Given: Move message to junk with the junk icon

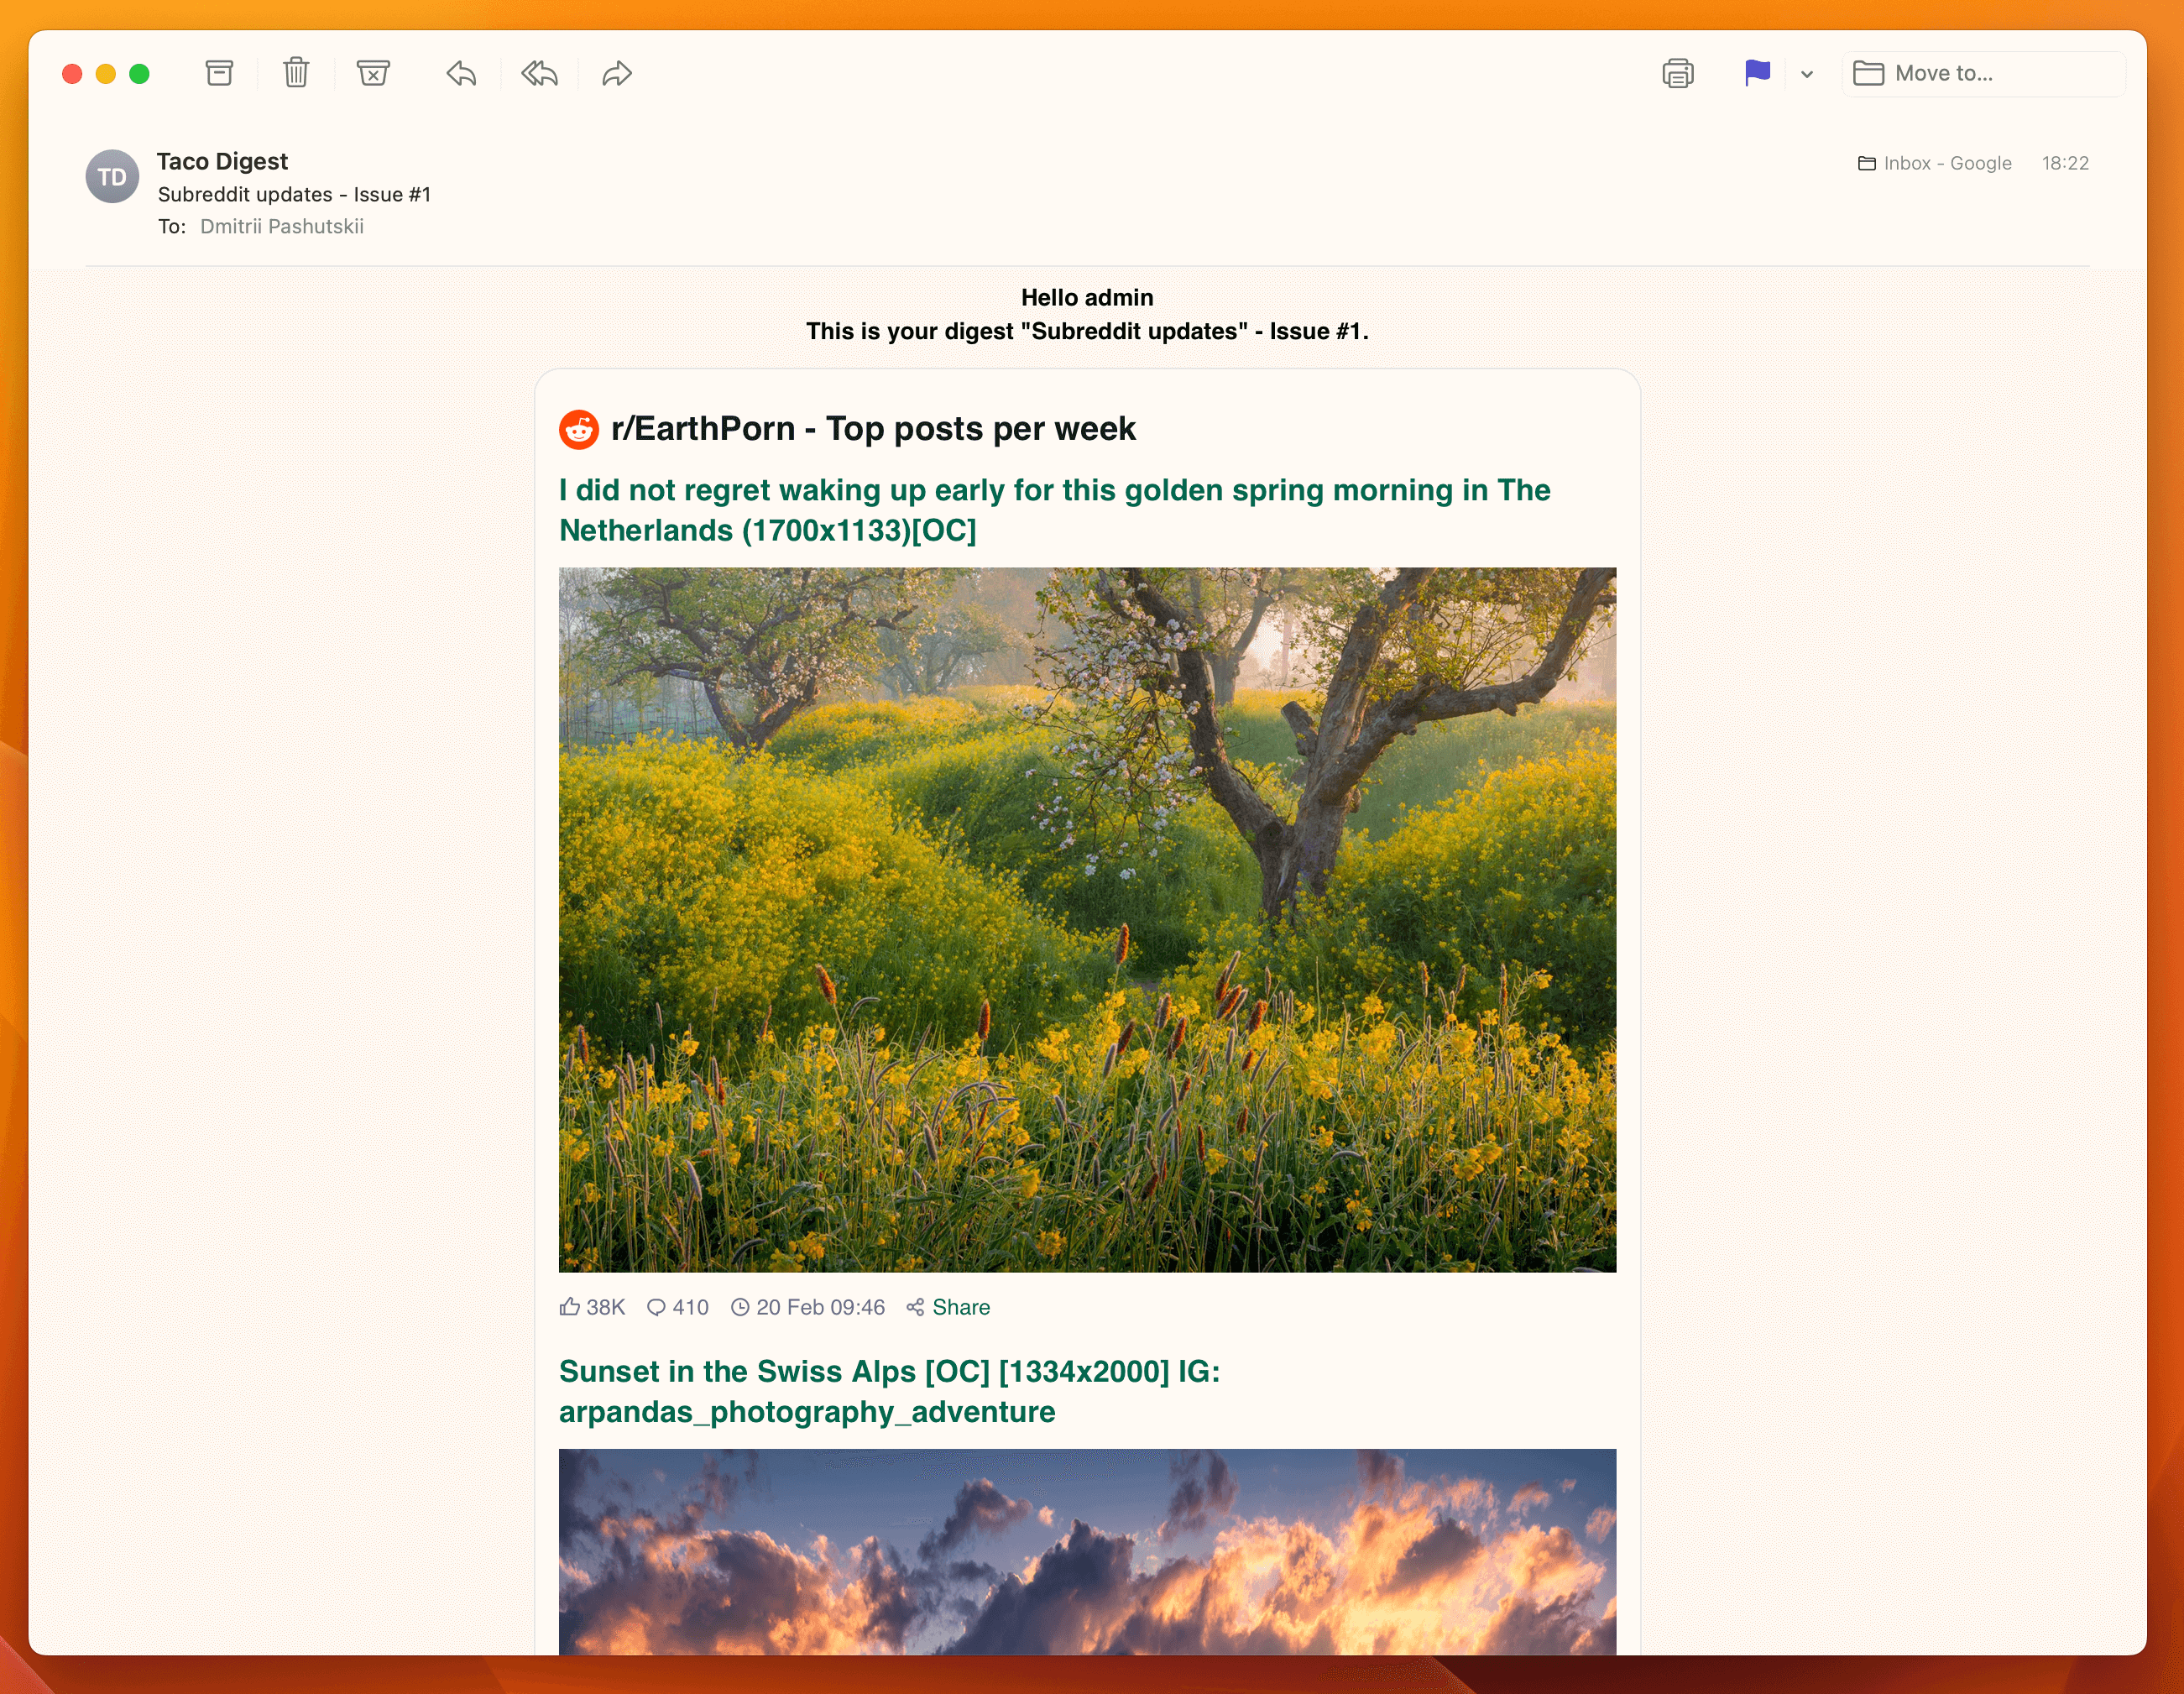Looking at the screenshot, I should 373,73.
